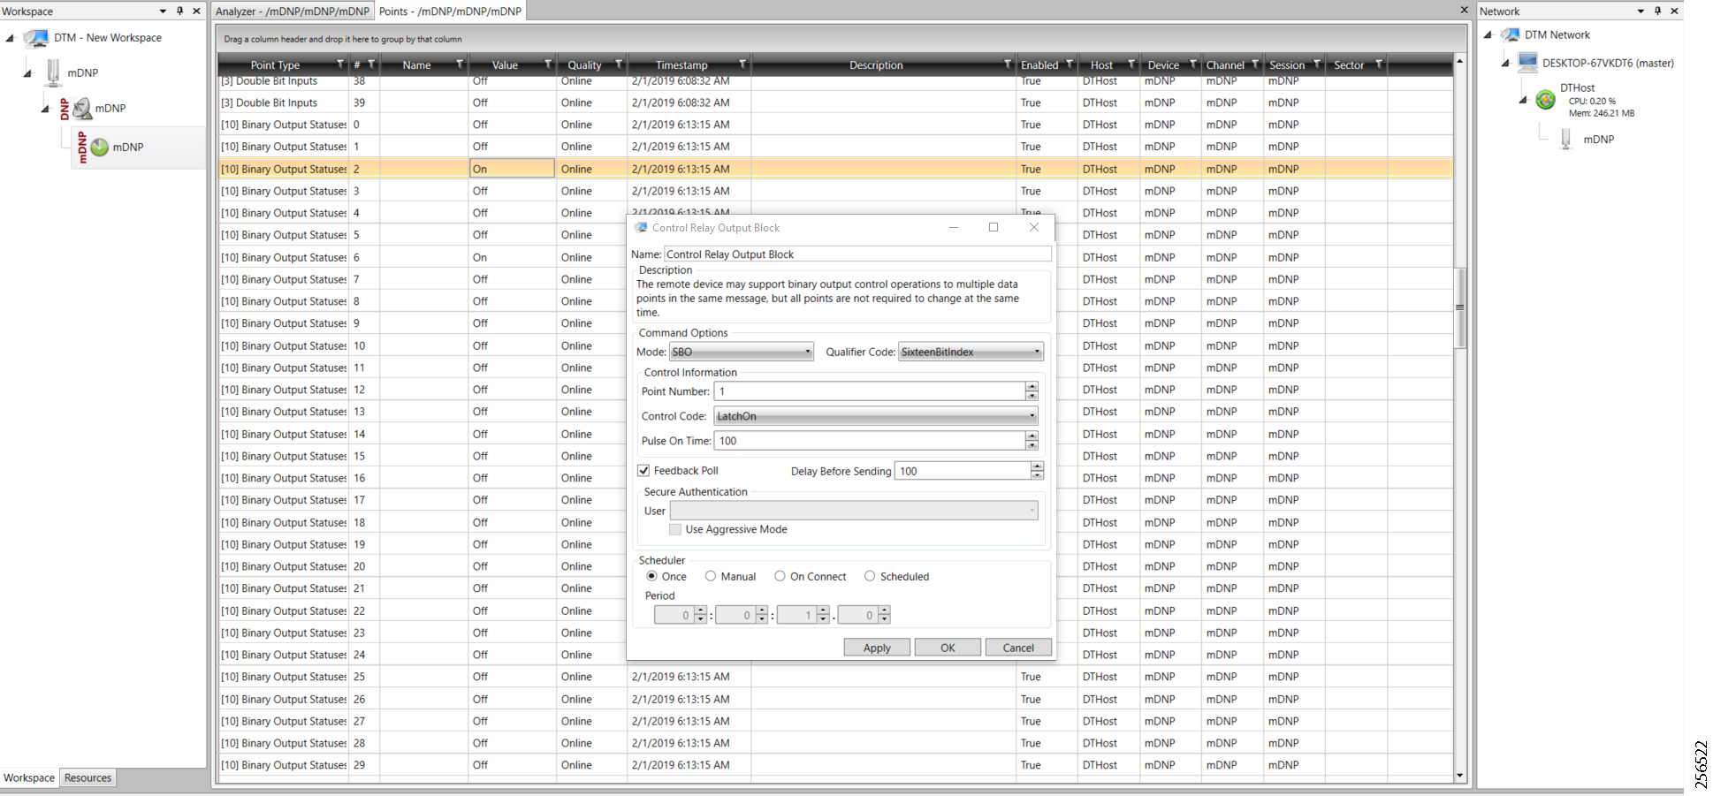Image resolution: width=1713 pixels, height=796 pixels.
Task: Open the Qualifier Code dropdown
Action: click(971, 352)
